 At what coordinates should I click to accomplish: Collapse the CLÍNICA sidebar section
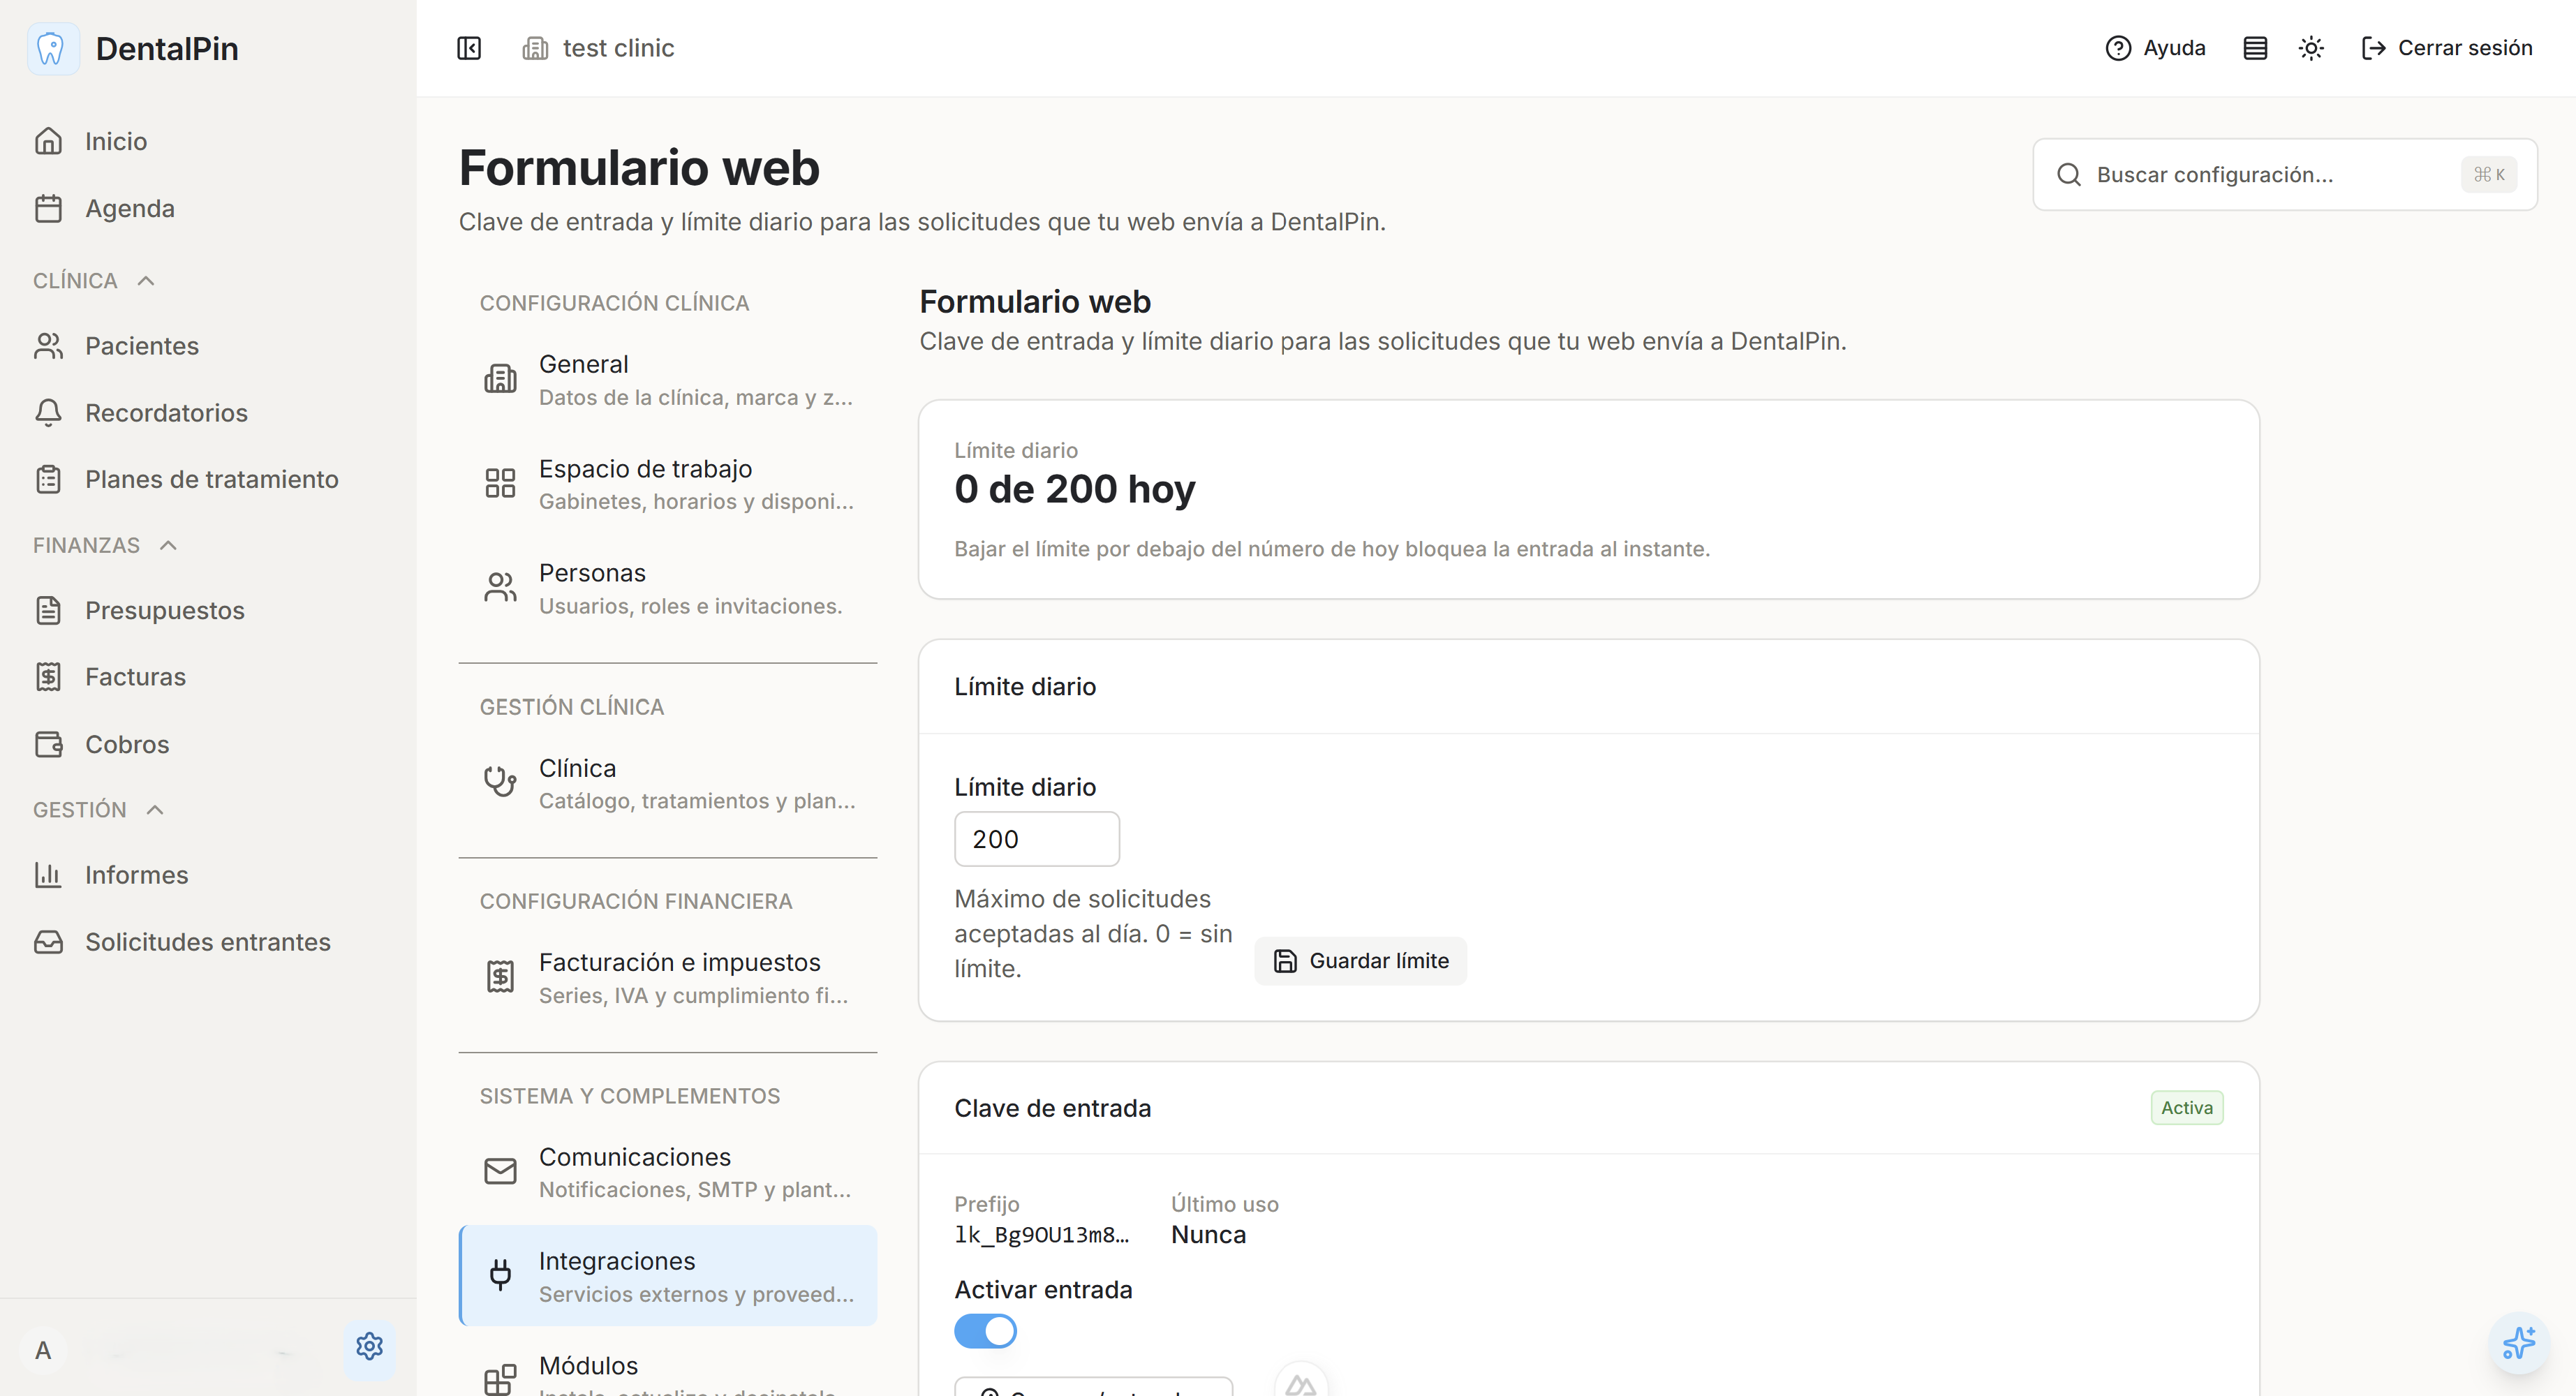(x=94, y=280)
